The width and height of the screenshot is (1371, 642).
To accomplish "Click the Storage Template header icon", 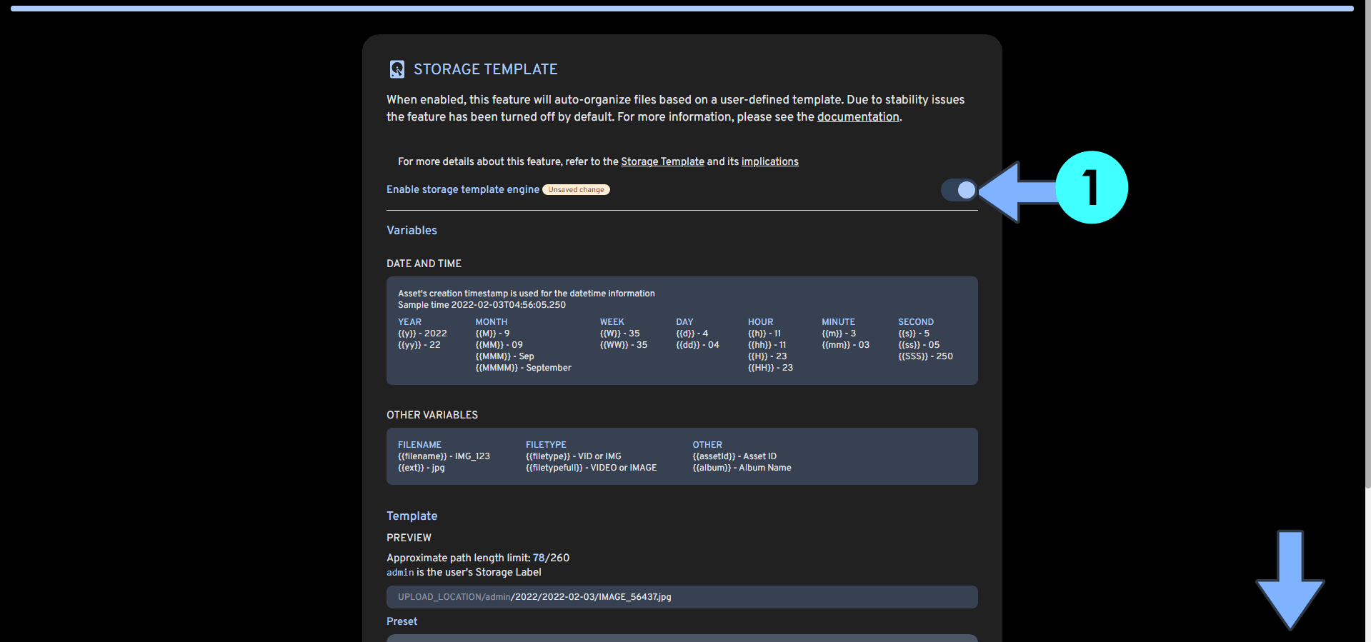I will click(x=397, y=69).
